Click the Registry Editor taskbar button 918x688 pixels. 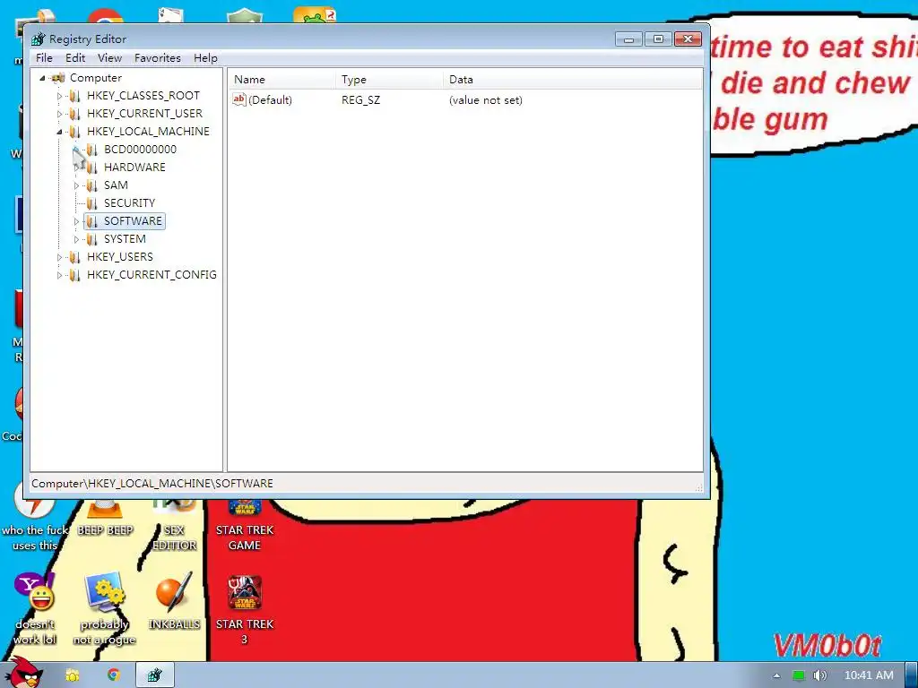coord(155,675)
